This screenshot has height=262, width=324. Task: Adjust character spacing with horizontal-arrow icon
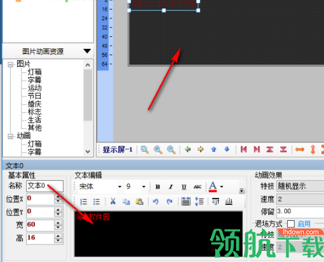pos(186,201)
